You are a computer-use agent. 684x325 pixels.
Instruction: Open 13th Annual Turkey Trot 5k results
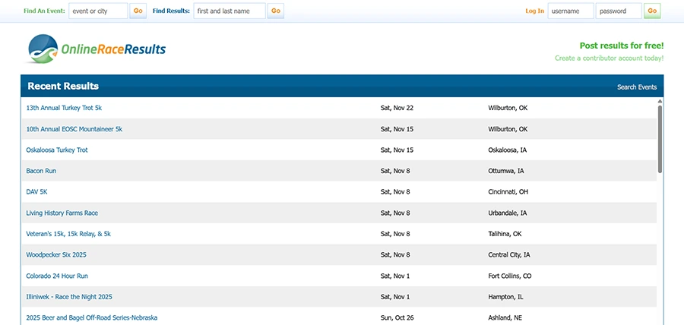(x=64, y=108)
